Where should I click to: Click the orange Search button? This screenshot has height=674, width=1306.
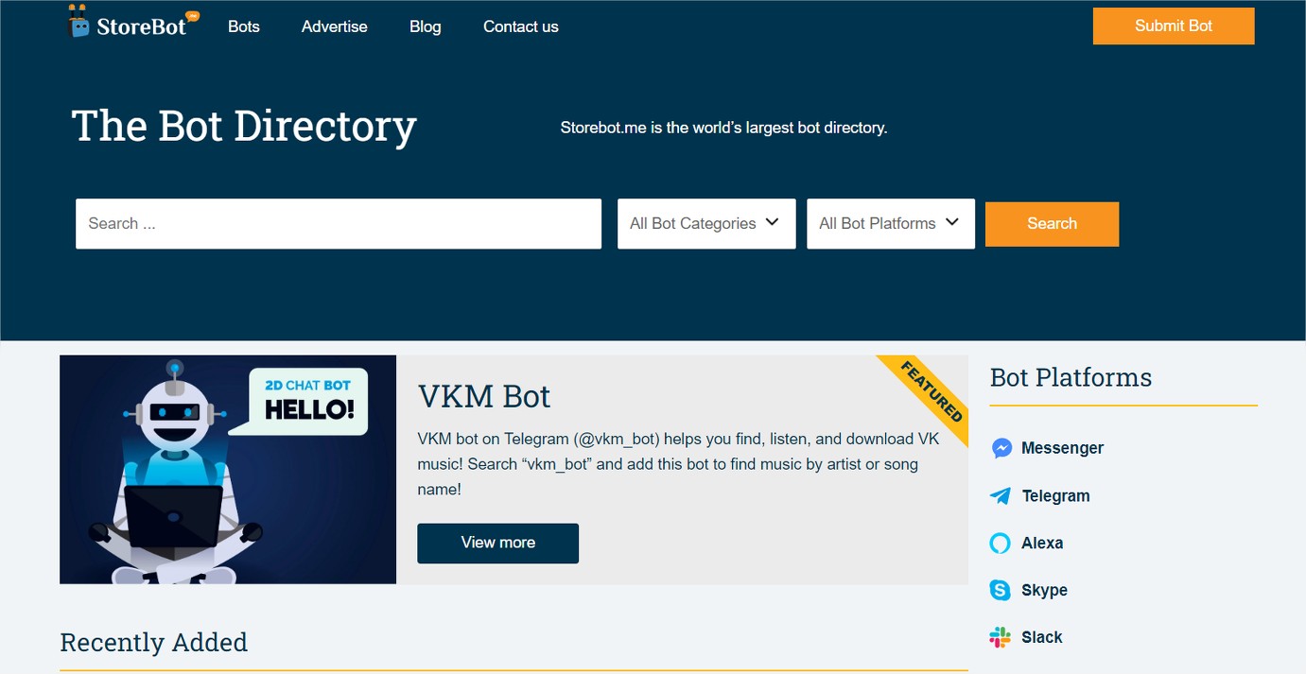tap(1052, 224)
